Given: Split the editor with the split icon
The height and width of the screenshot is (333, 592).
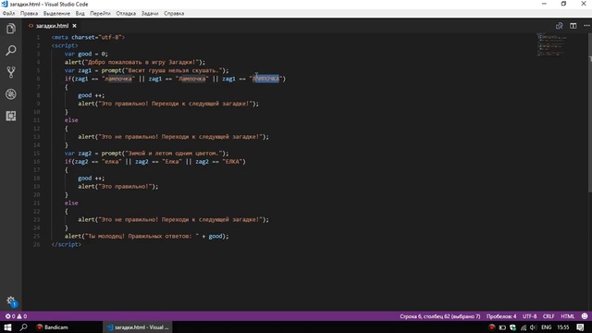Looking at the screenshot, I should click(573, 26).
